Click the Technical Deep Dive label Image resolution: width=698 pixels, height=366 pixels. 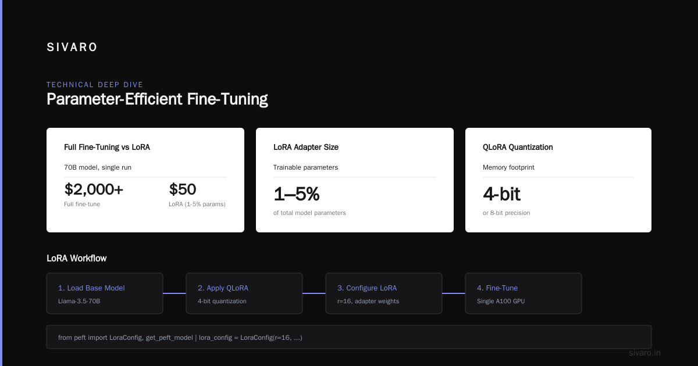(95, 85)
